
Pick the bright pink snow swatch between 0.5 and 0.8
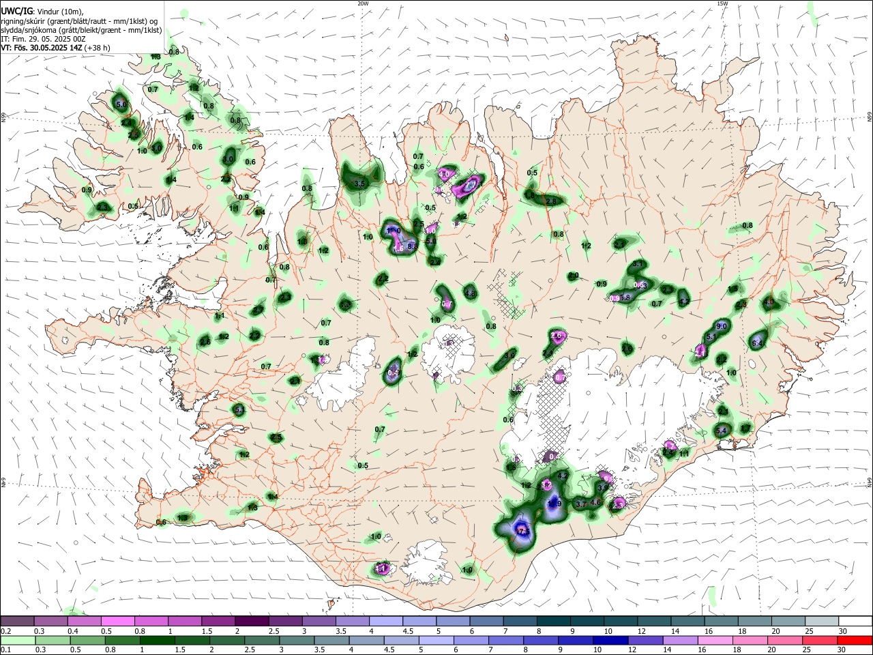[117, 622]
